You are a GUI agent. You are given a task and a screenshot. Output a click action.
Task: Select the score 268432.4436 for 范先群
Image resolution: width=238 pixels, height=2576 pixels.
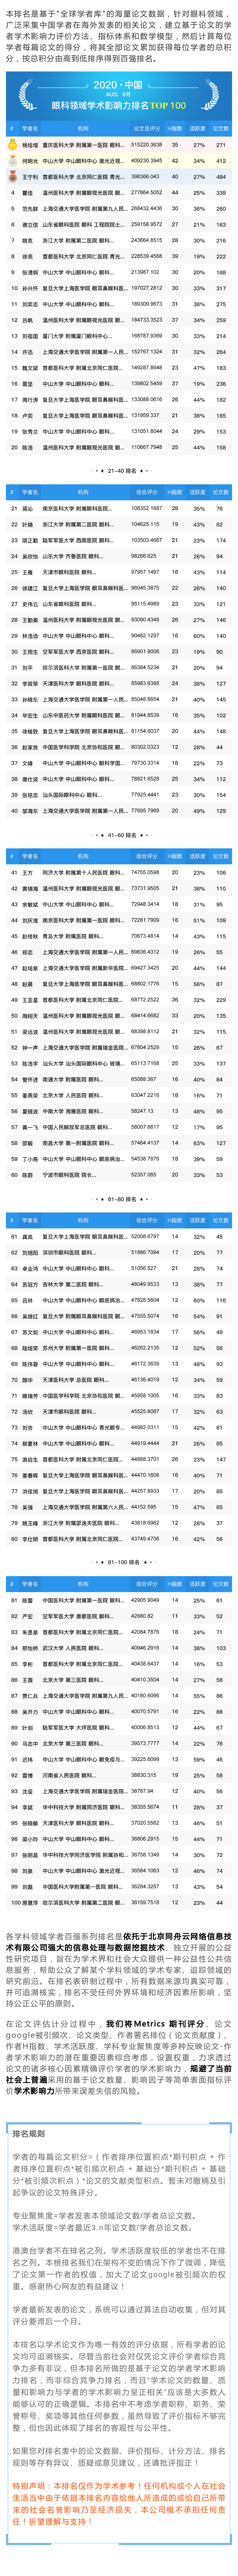[x=146, y=209]
